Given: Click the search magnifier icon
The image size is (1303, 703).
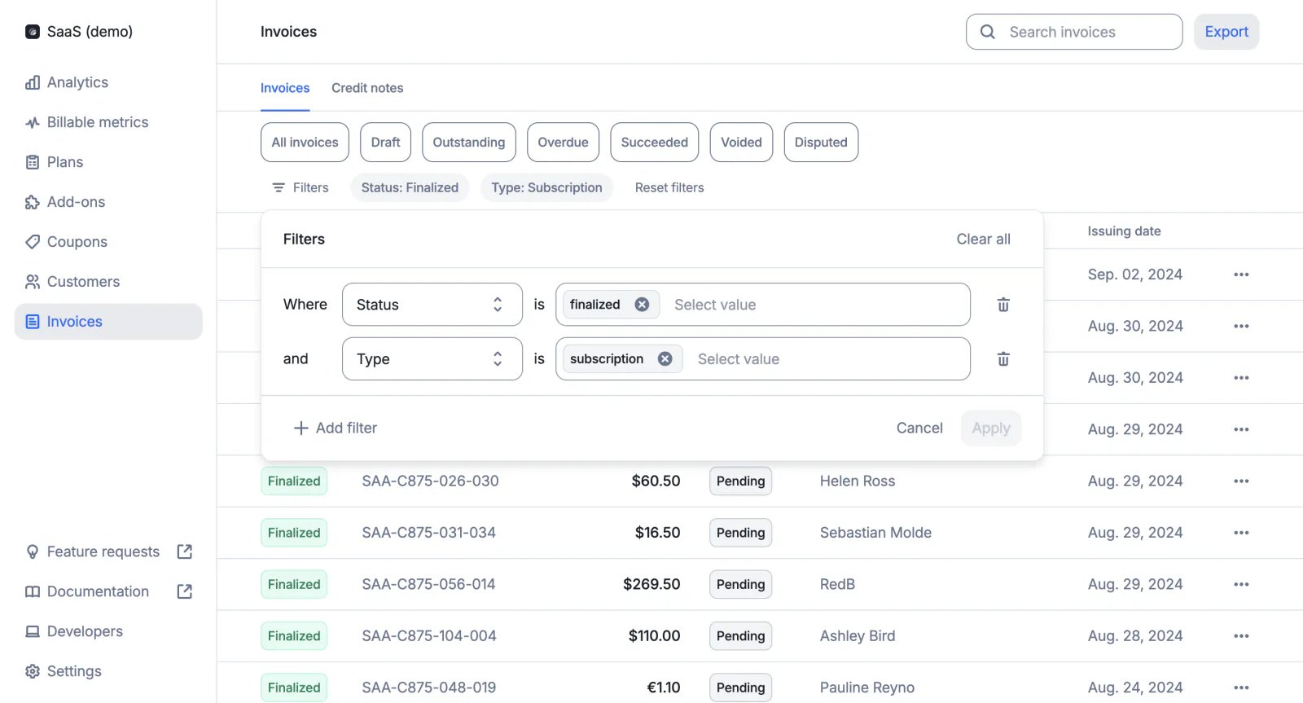Looking at the screenshot, I should [988, 32].
